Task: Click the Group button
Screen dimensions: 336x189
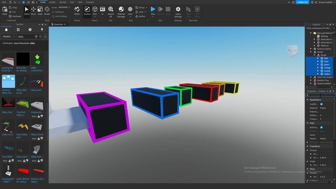Action: pyautogui.click(x=141, y=7)
